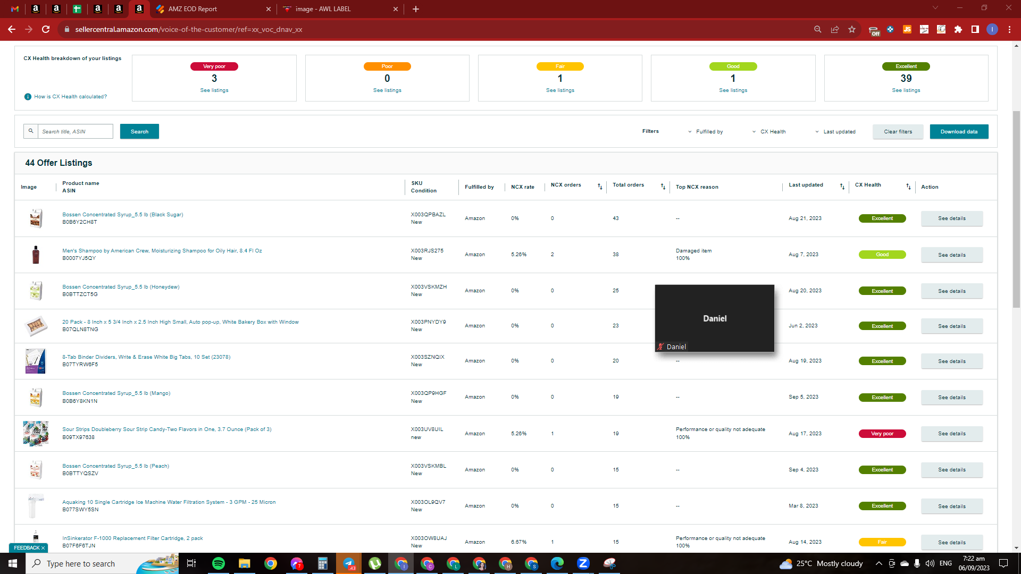Image resolution: width=1021 pixels, height=574 pixels.
Task: Open the Chrome three-dot menu
Action: pos(1009,29)
